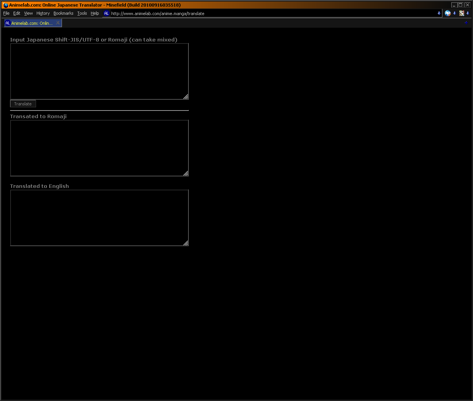Click inside the Japanese input text area

point(99,71)
